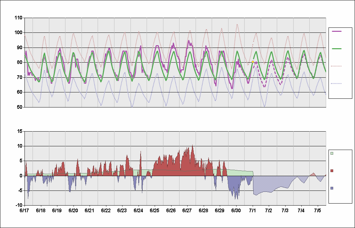Click the -10 value on lower axis
This screenshot has height=228, width=355.
[x=19, y=206]
